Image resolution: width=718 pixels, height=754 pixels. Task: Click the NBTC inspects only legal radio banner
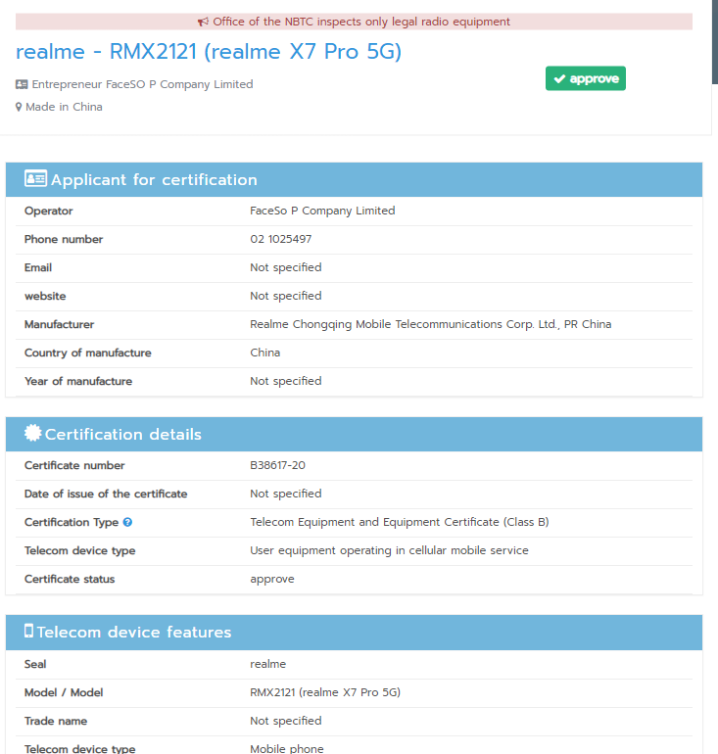pyautogui.click(x=354, y=22)
